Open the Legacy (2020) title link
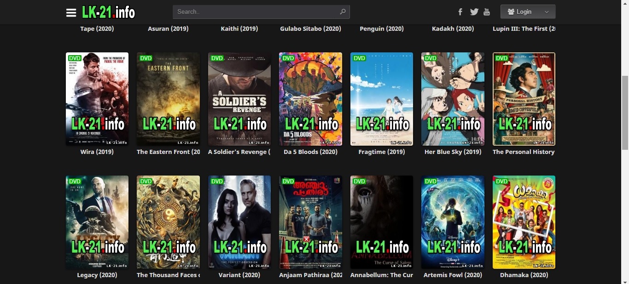This screenshot has height=284, width=629. coord(97,275)
